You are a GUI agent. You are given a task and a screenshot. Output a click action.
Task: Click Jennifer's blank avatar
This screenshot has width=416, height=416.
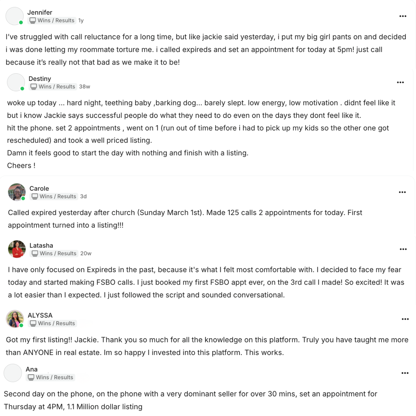(14, 16)
